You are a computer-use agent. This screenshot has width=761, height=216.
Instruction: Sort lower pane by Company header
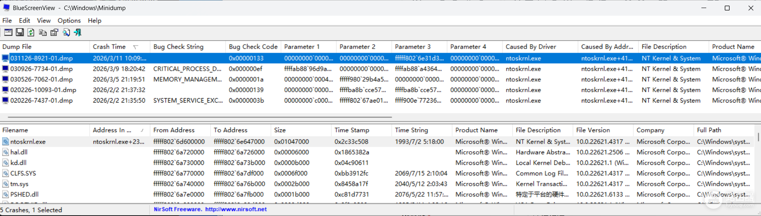[x=664, y=130]
